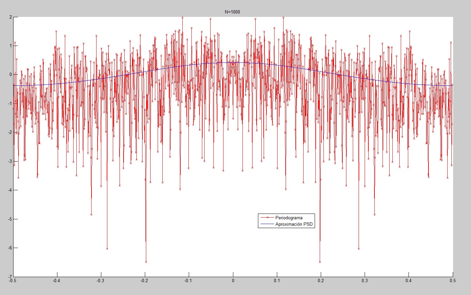
Task: Click the blue PSD curve peak at center
Action: click(x=233, y=62)
